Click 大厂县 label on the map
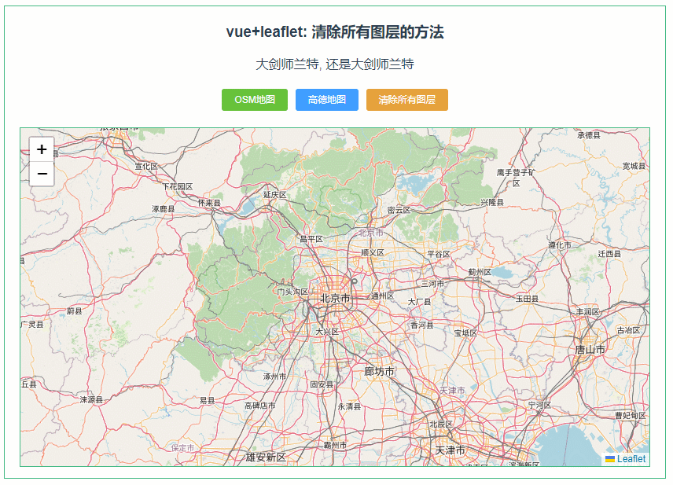Screen dimensions: 673x485 click(x=419, y=302)
